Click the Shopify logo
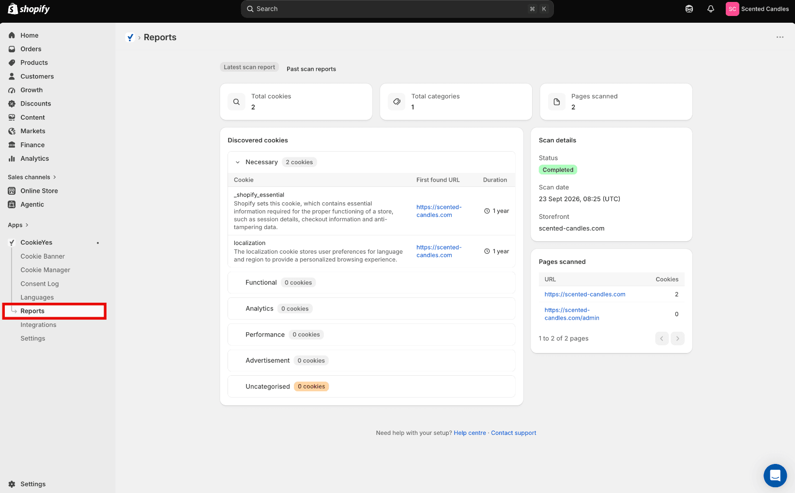The height and width of the screenshot is (493, 795). click(x=29, y=9)
